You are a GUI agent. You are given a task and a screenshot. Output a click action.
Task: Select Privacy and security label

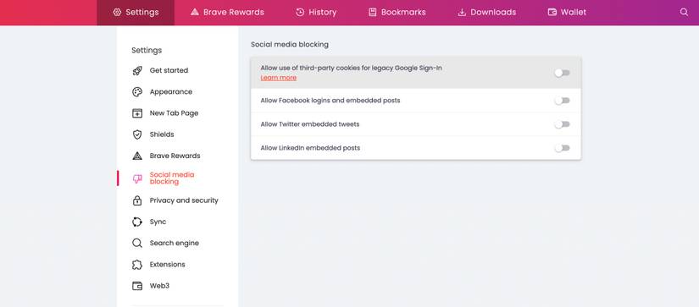pyautogui.click(x=184, y=200)
